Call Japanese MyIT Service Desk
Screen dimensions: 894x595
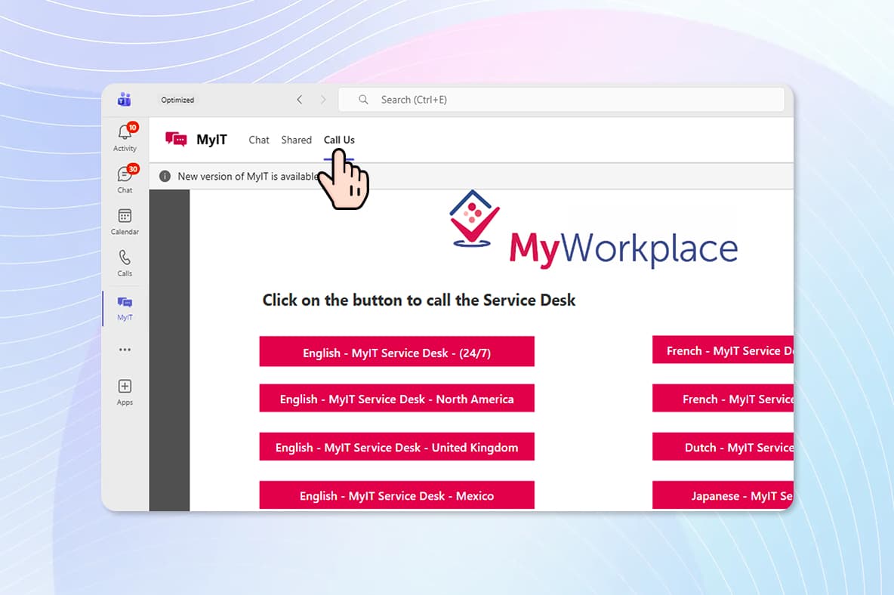tap(723, 495)
